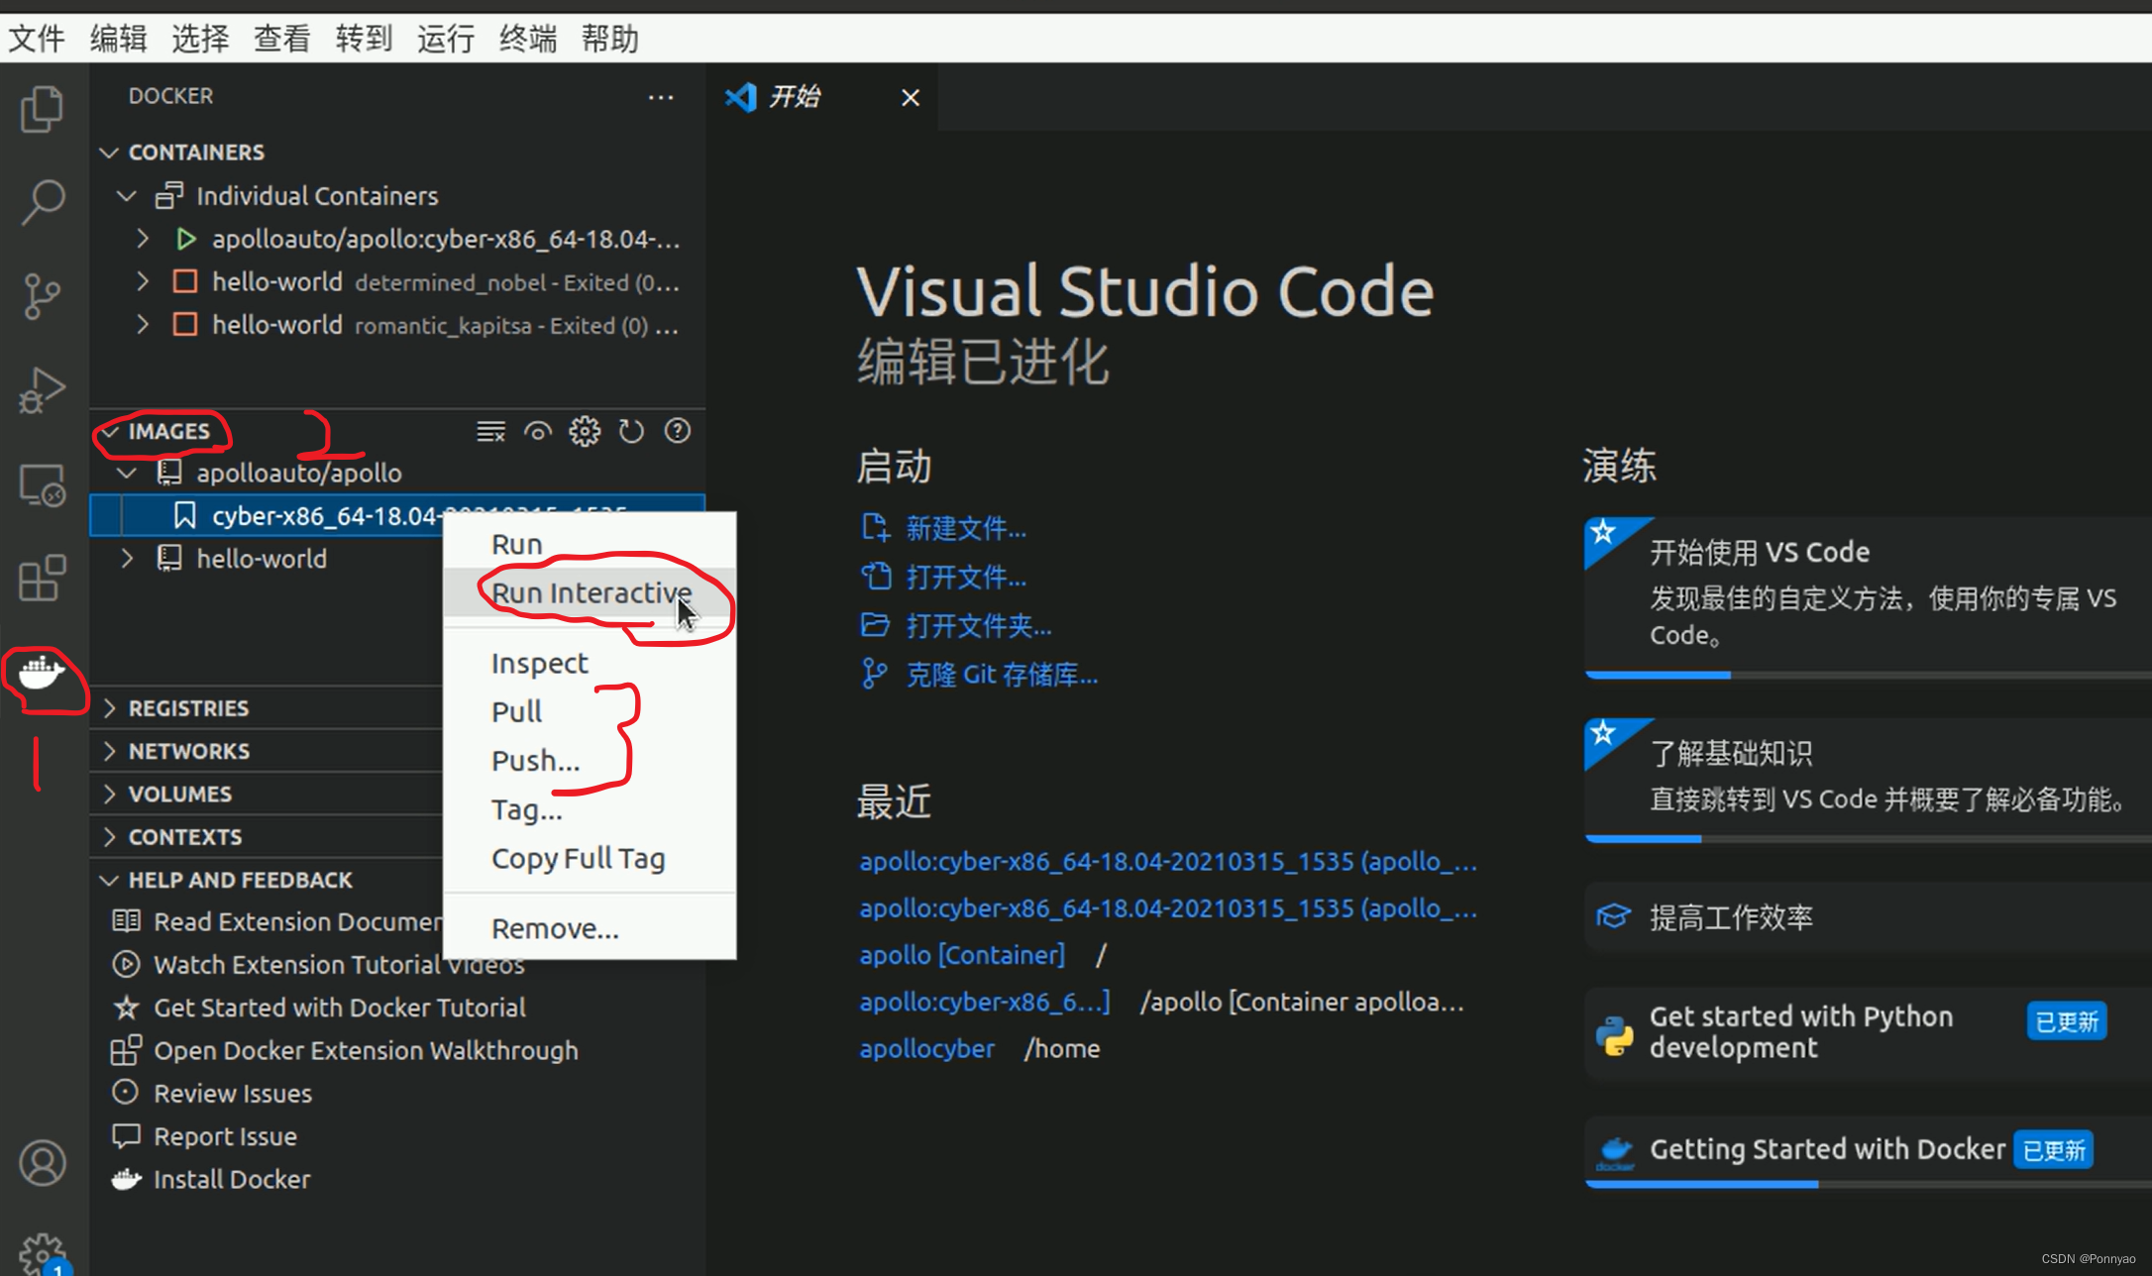Expand the hello-world image entry
Screen dimensions: 2152x1276
pyautogui.click(x=126, y=558)
